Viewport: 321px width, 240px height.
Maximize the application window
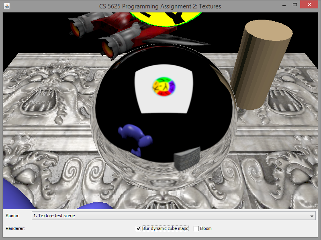(295, 5)
